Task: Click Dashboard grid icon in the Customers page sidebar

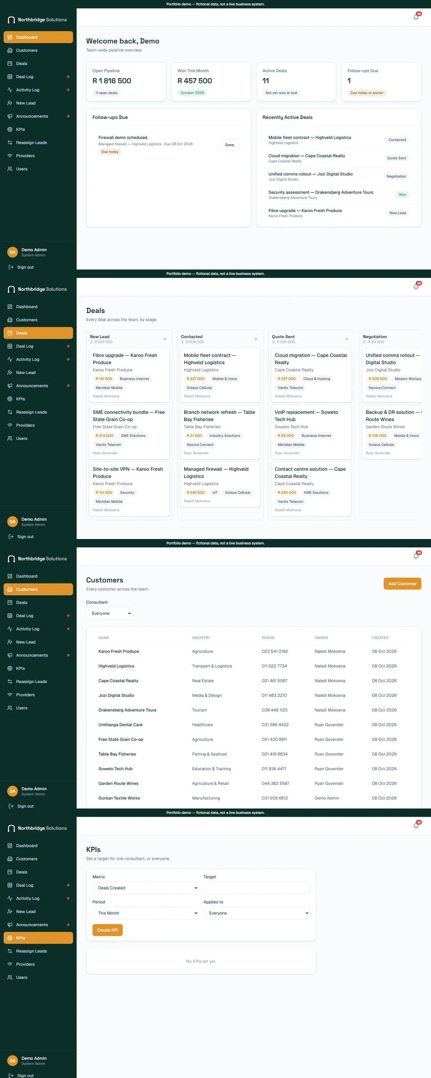Action: point(10,576)
